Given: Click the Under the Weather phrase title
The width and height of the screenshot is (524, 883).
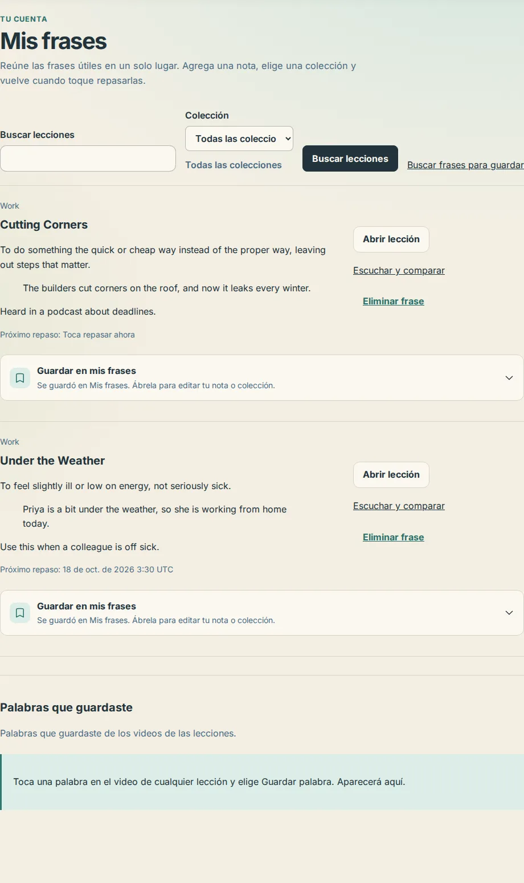Looking at the screenshot, I should click(x=52, y=461).
